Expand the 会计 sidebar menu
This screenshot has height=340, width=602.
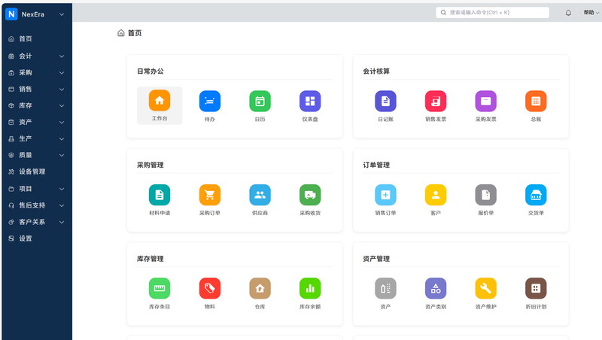(36, 56)
